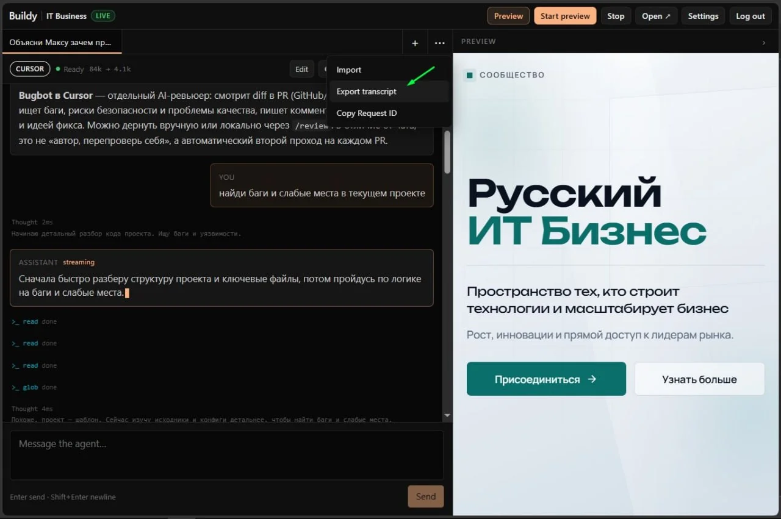Click the CURSOR agent badge
Image resolution: width=781 pixels, height=519 pixels.
coord(30,69)
